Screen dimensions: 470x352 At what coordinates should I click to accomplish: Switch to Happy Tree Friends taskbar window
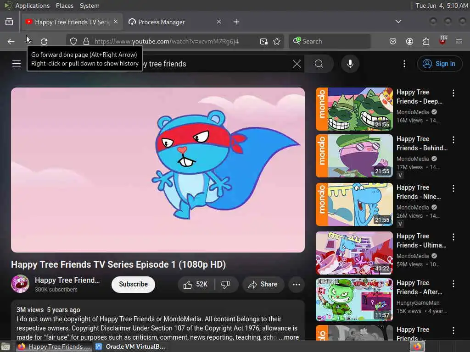coord(54,346)
